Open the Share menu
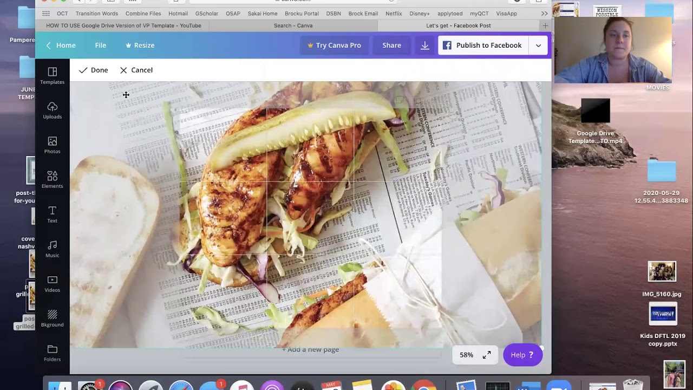This screenshot has width=693, height=390. pos(391,45)
